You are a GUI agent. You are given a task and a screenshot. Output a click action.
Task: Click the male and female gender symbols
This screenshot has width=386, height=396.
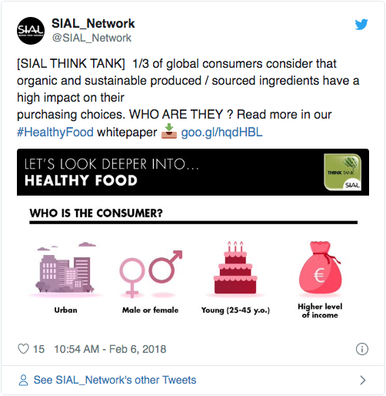(151, 274)
